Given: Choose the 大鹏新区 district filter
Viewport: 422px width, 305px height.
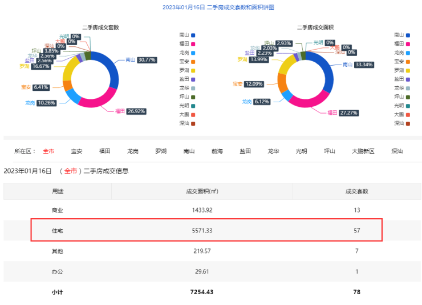Looking at the screenshot, I should (363, 151).
